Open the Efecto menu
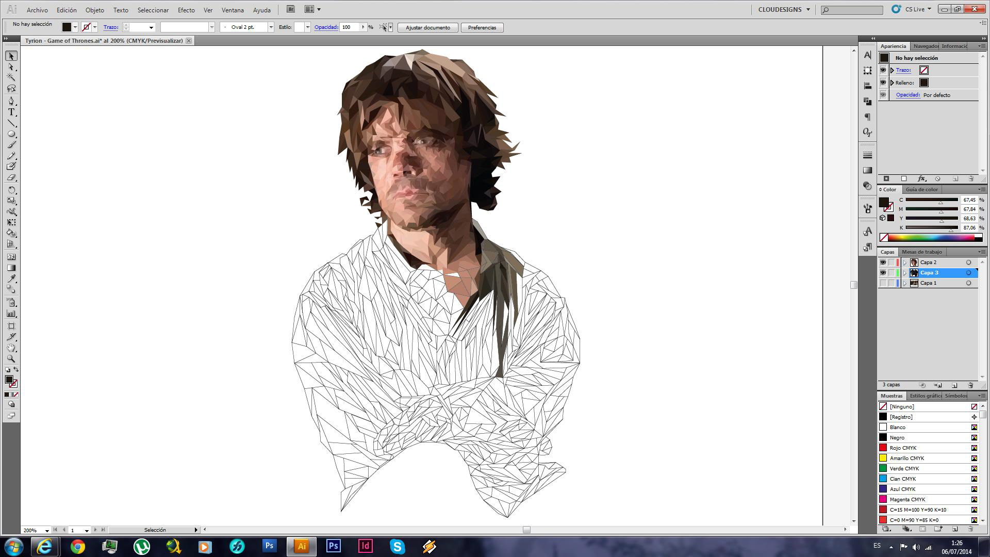This screenshot has height=557, width=990. (x=186, y=10)
